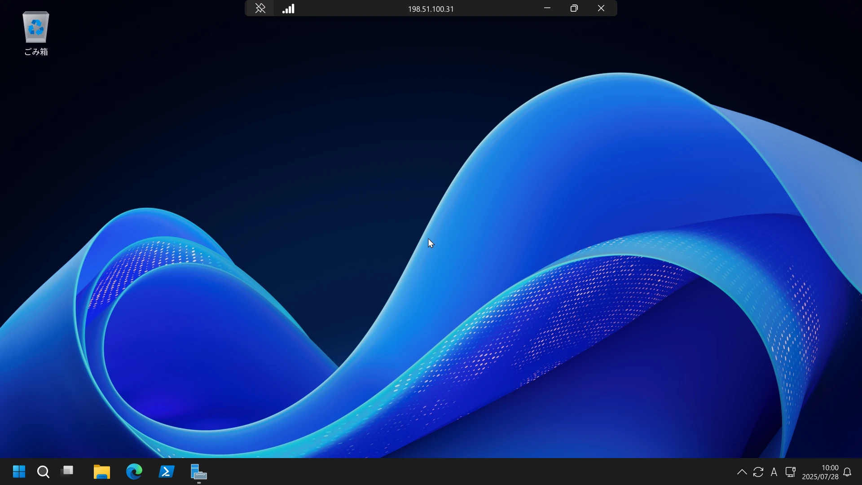Expand hidden system tray icons chevron
This screenshot has height=485, width=862.
(742, 472)
